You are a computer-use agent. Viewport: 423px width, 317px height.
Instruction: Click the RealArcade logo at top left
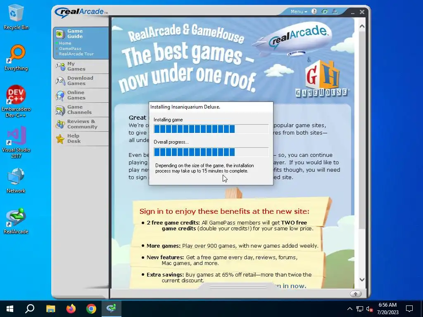click(81, 12)
